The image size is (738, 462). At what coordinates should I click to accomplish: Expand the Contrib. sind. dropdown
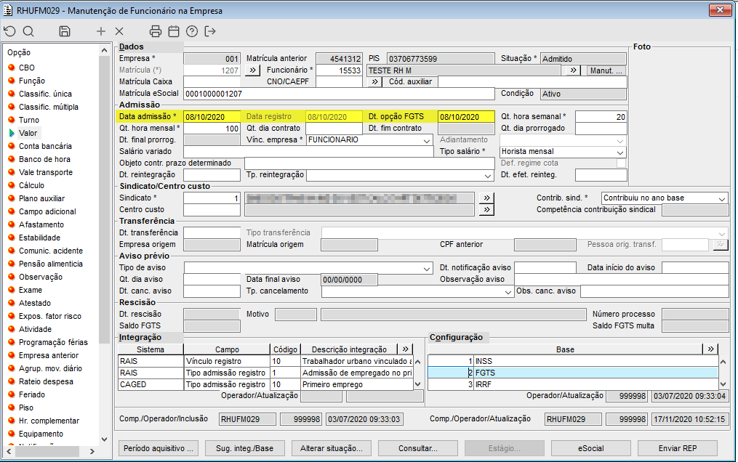coord(721,198)
